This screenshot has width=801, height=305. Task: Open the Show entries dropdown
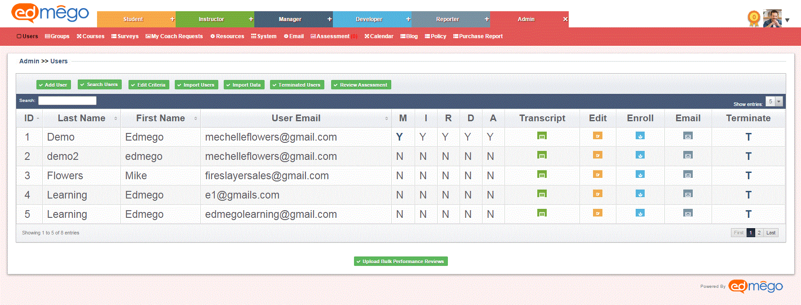[774, 102]
